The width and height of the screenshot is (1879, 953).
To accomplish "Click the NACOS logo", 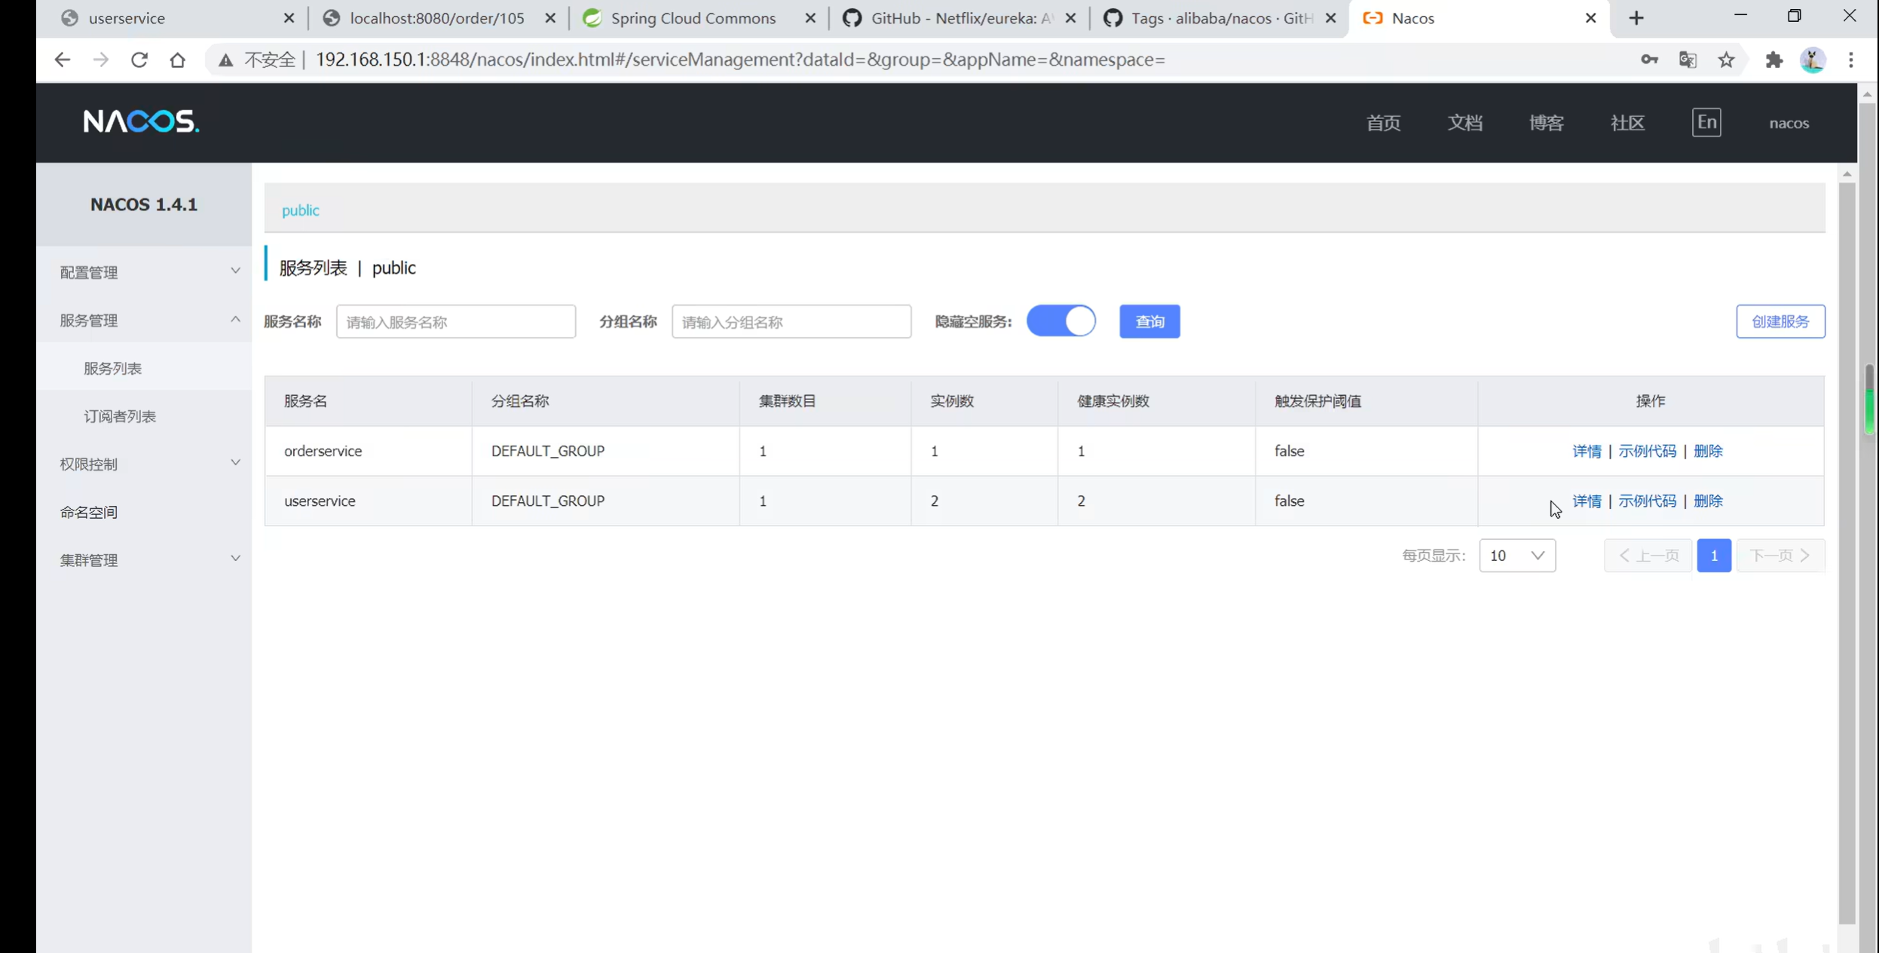I will click(141, 121).
